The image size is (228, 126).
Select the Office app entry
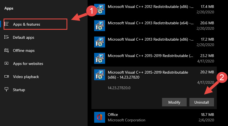154,117
